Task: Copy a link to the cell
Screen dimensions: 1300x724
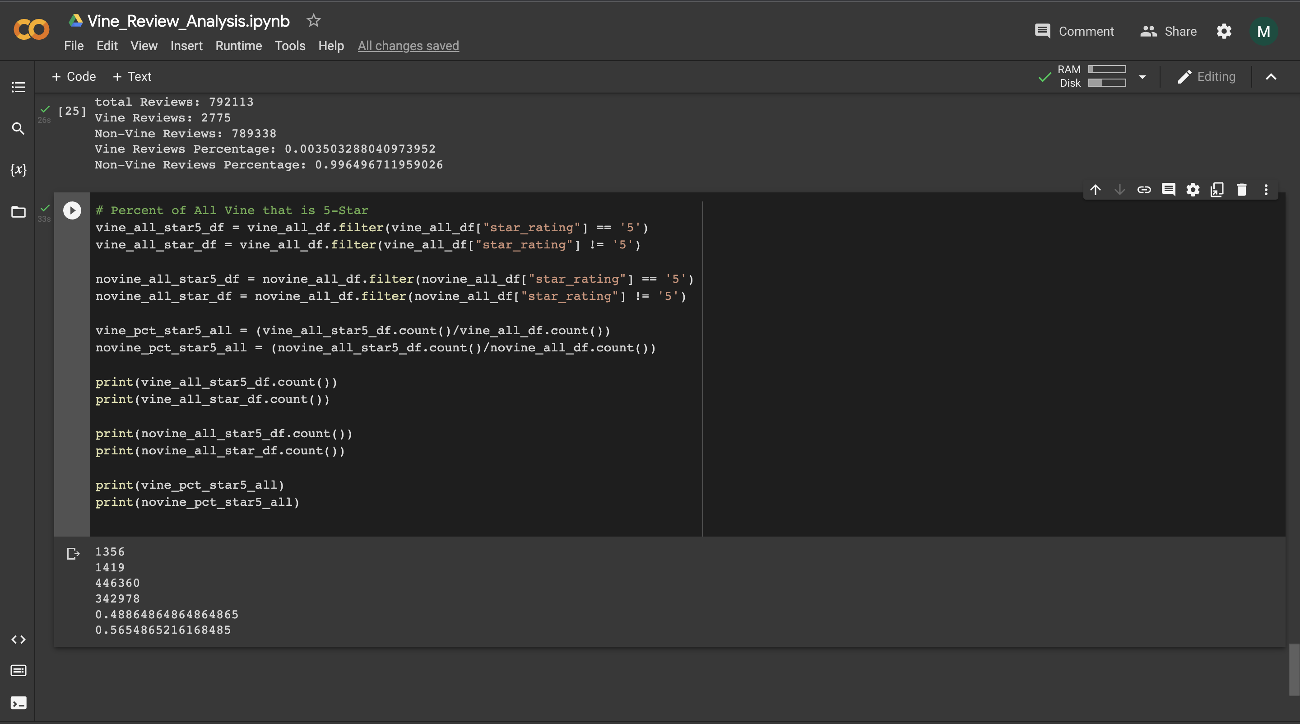Action: [x=1145, y=190]
